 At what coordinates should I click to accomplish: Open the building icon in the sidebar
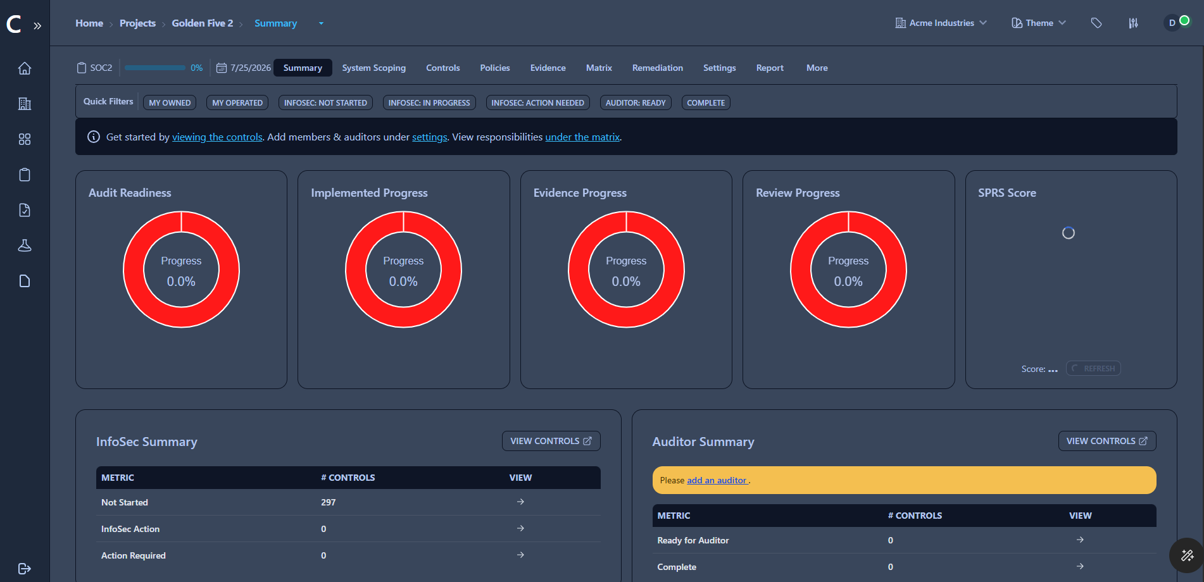[x=25, y=103]
